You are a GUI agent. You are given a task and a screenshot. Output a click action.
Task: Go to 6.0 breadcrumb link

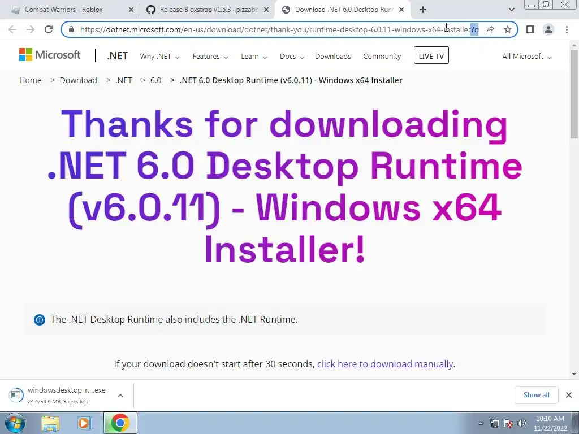[x=156, y=80]
